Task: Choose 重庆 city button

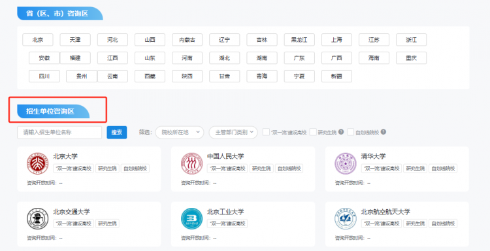Action: click(411, 58)
